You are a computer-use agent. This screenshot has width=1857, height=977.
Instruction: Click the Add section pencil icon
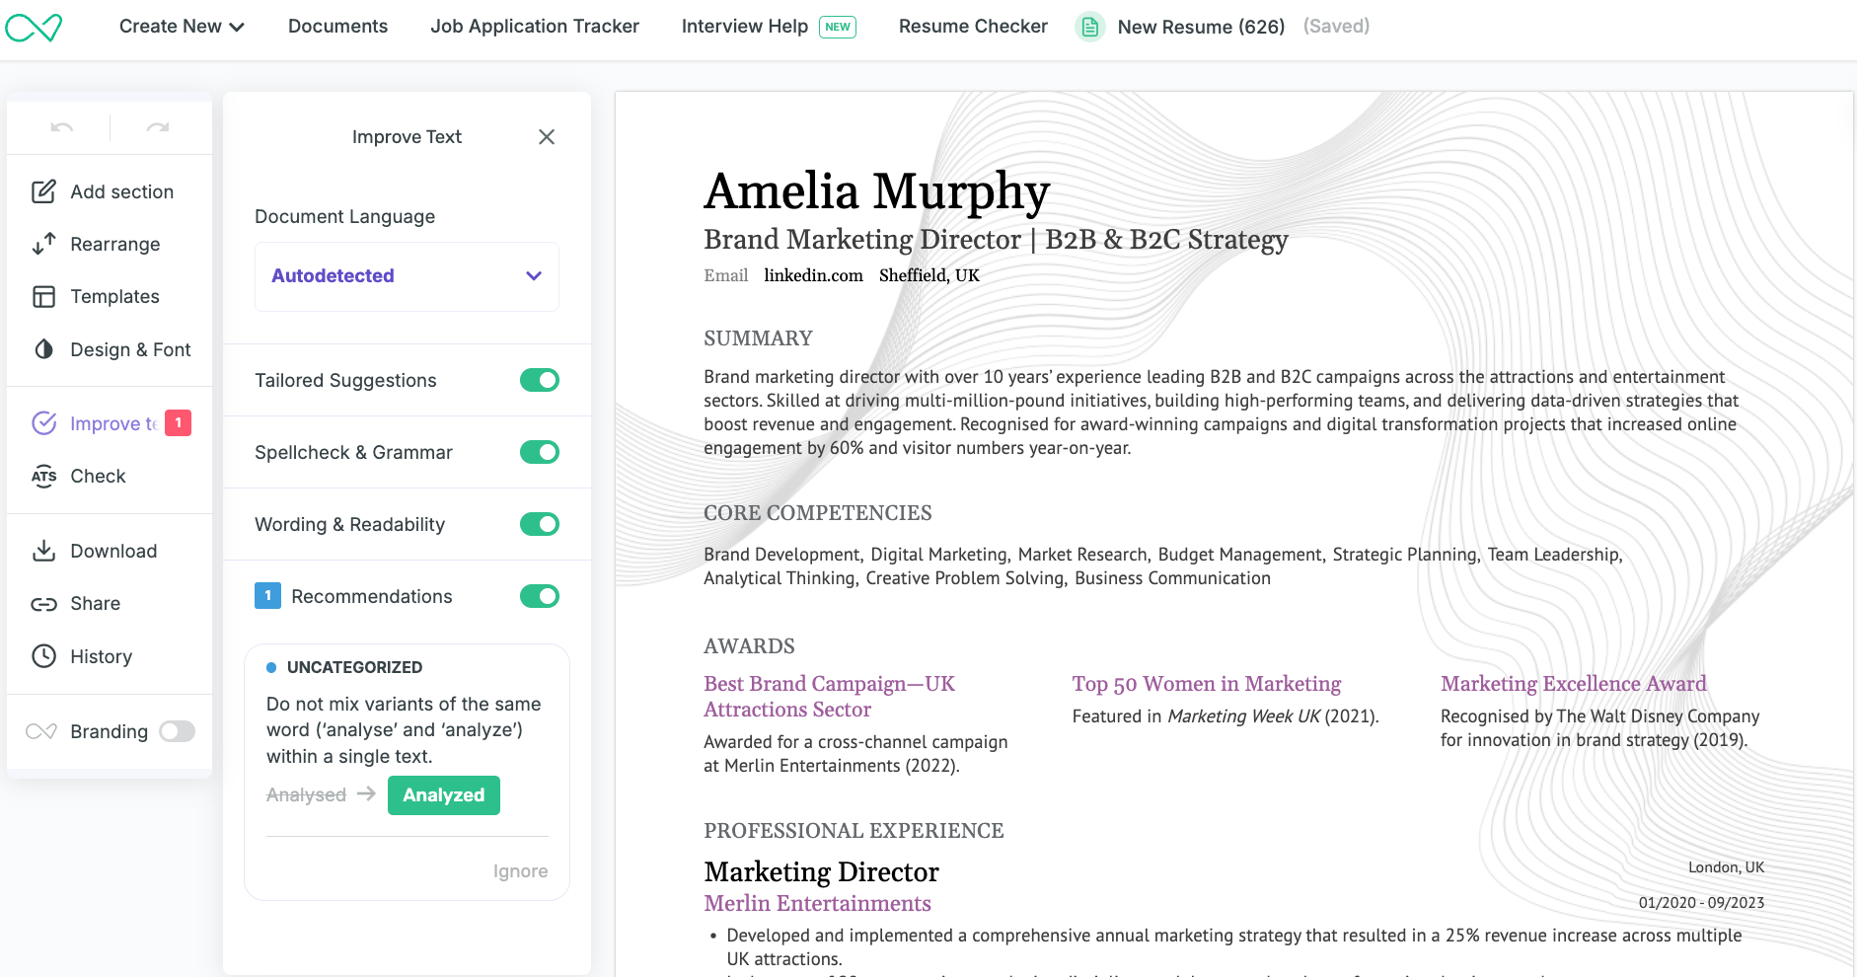pyautogui.click(x=43, y=191)
